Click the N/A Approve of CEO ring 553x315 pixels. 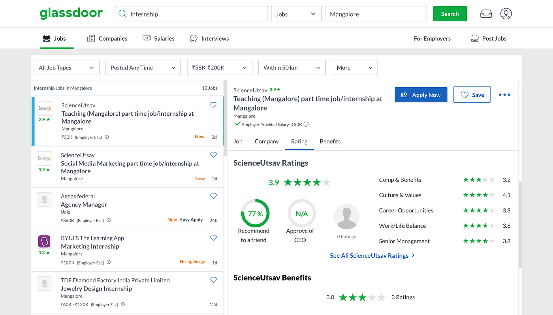tap(302, 214)
